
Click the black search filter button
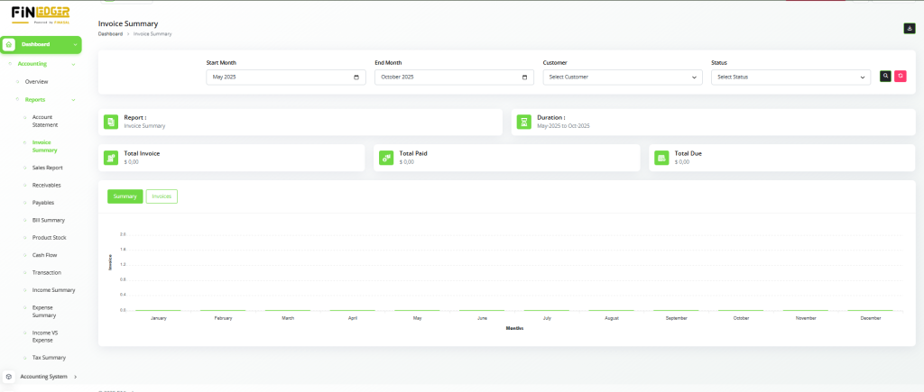coord(885,77)
